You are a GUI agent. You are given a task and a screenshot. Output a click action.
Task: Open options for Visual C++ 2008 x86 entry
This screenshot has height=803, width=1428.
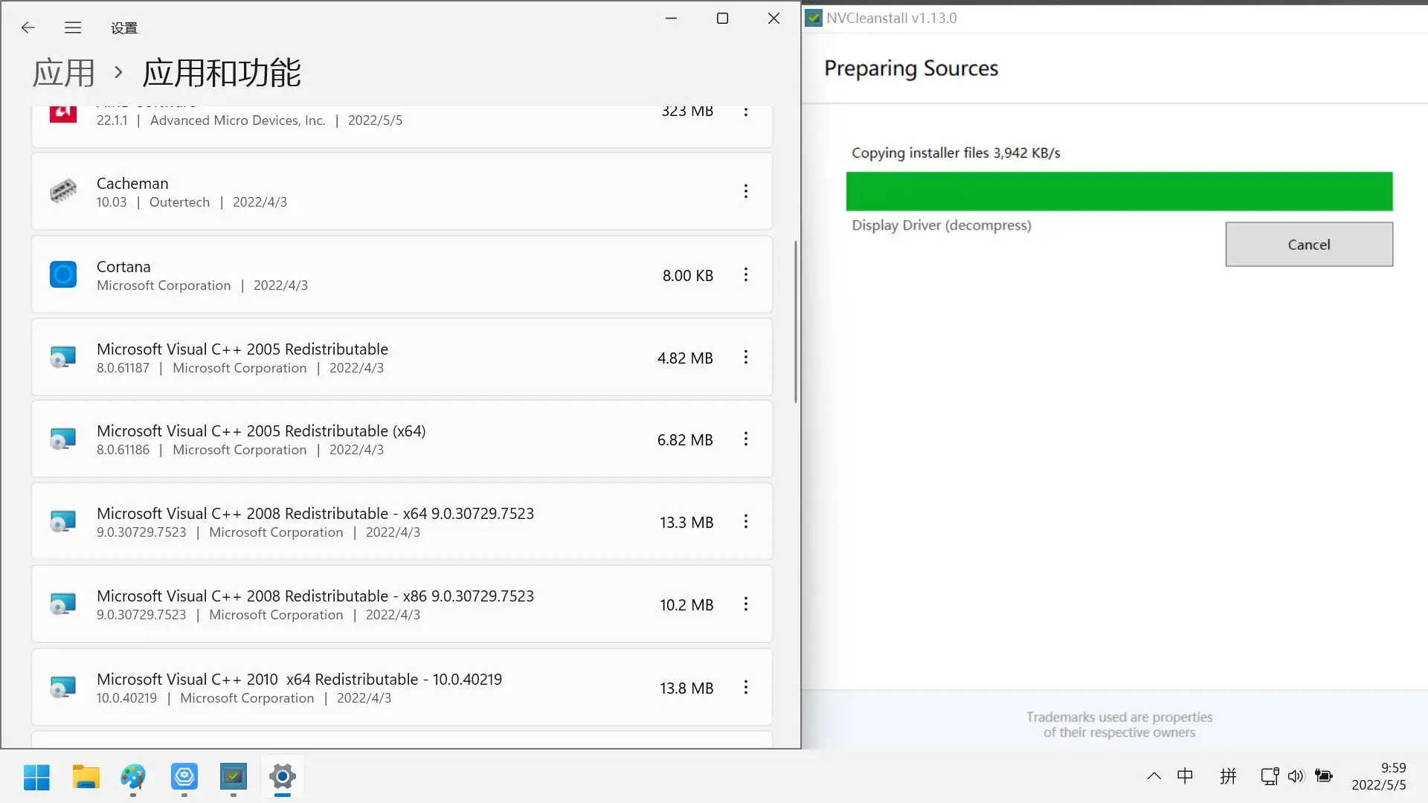click(x=746, y=604)
